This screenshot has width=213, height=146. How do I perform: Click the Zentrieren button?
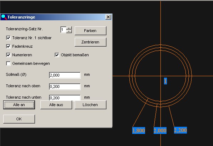(x=90, y=42)
